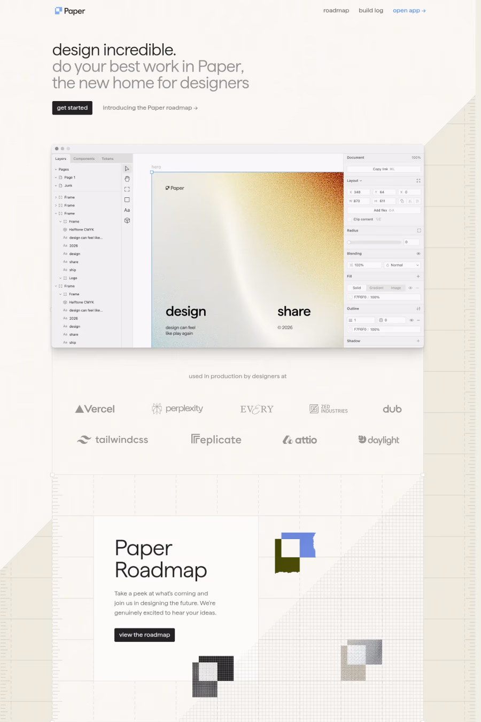Enable the Clip content checkbox
Screen dimensions: 481x722
pos(350,219)
